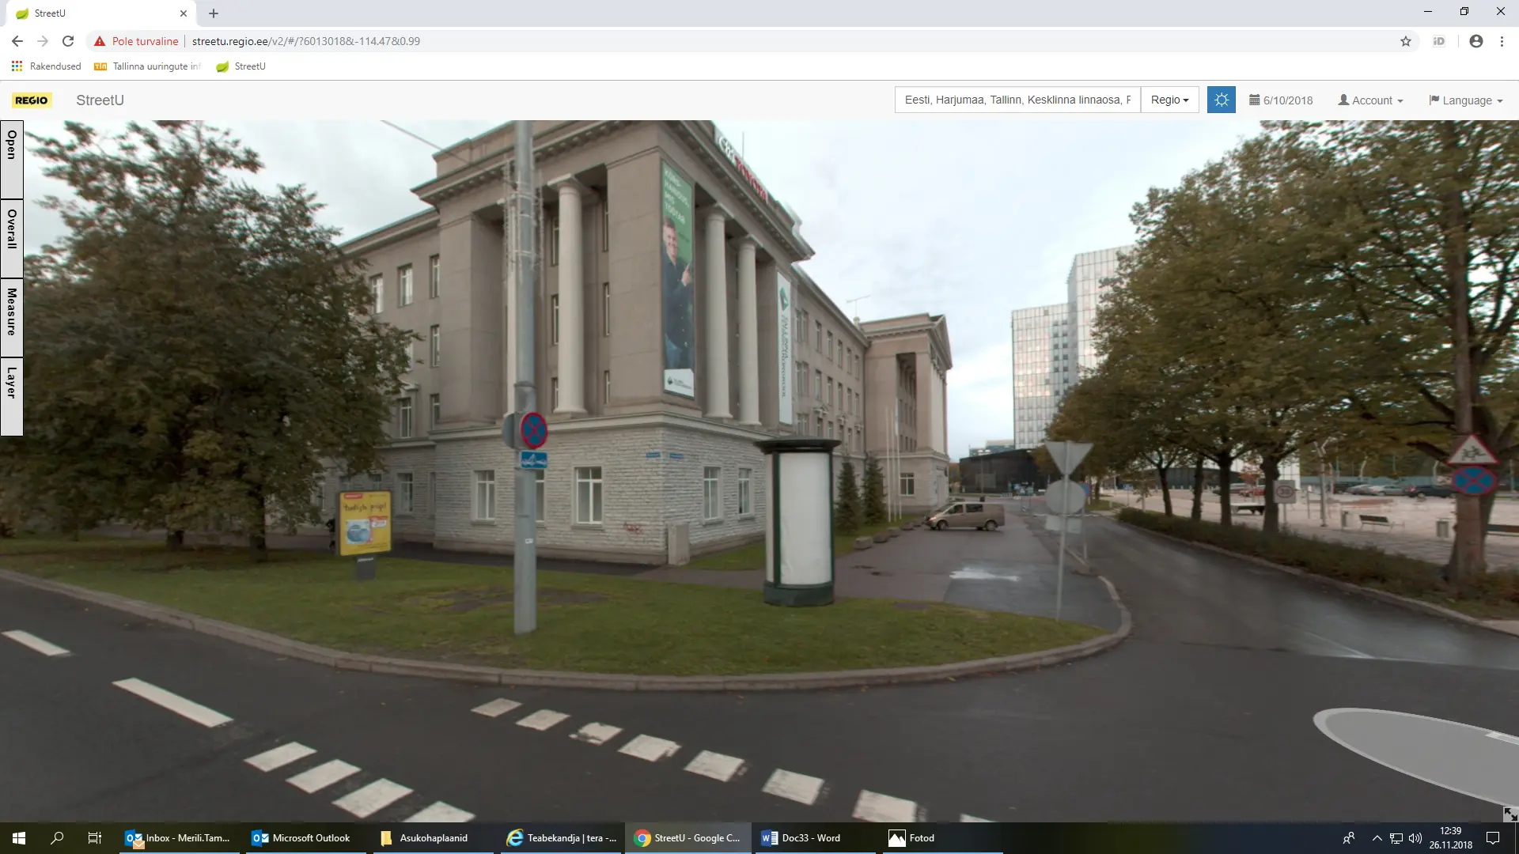Toggle the brightness sun button
Viewport: 1519px width, 854px height.
tap(1221, 100)
